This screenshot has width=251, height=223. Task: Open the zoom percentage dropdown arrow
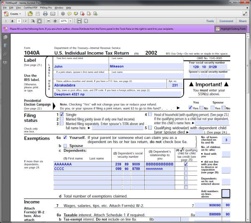pos(70,21)
